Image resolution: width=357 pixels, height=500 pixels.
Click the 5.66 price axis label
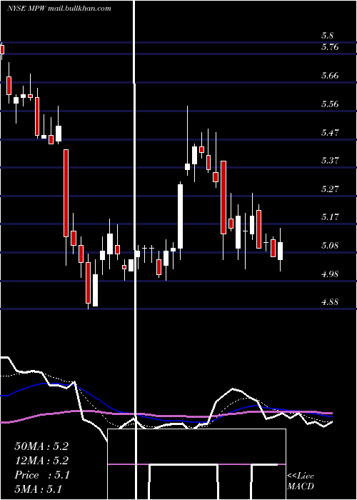point(330,76)
